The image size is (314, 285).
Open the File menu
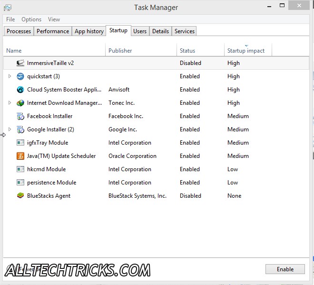[x=10, y=19]
